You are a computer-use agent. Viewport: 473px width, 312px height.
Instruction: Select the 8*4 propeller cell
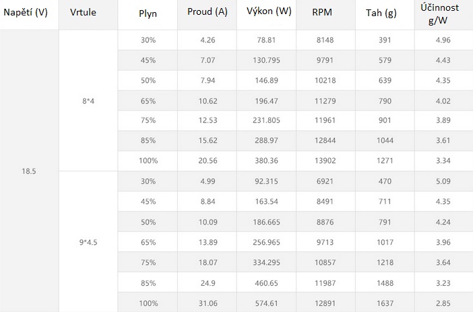point(88,102)
